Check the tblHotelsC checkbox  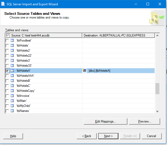7,86
